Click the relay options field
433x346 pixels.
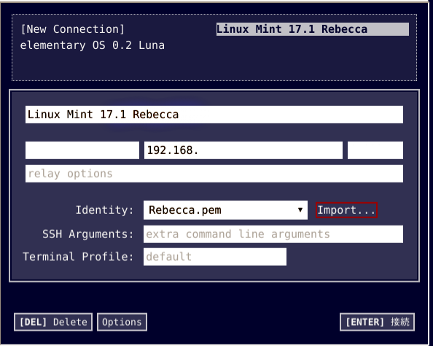(214, 174)
